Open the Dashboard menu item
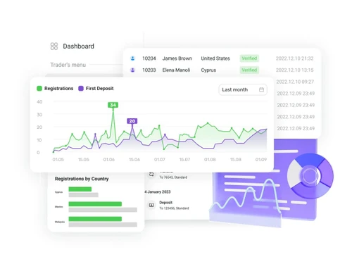Screen dimensions: 352x264 (x=78, y=46)
